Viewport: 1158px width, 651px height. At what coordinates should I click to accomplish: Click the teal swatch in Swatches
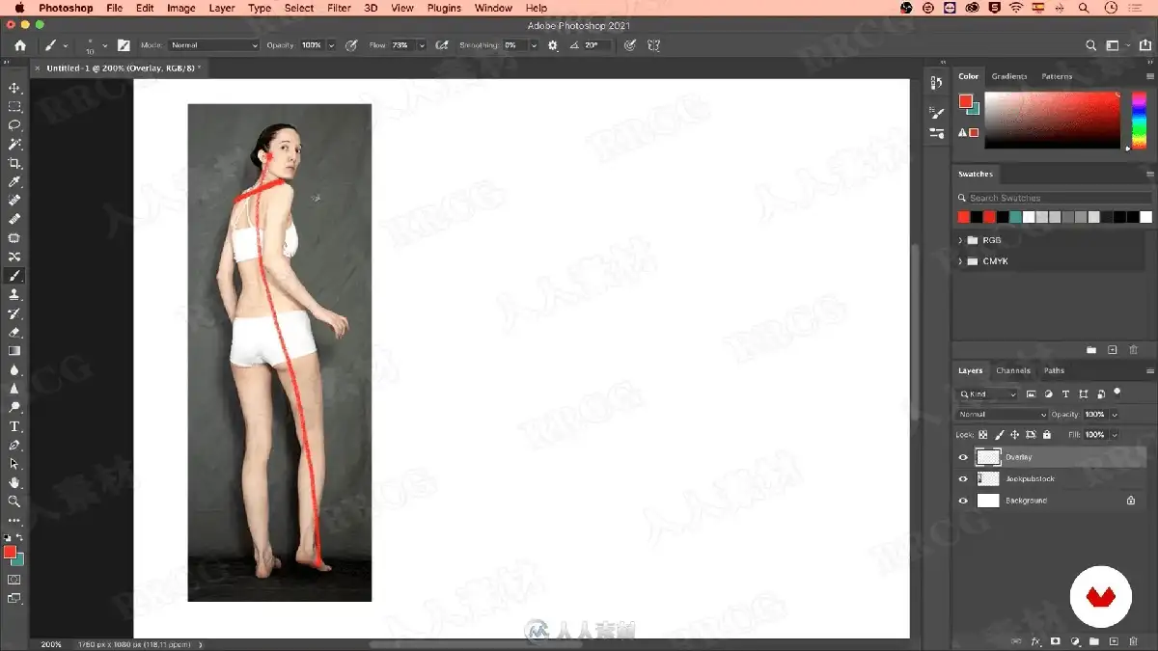click(x=1015, y=218)
